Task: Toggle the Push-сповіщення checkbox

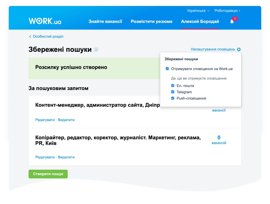Action: (173, 98)
